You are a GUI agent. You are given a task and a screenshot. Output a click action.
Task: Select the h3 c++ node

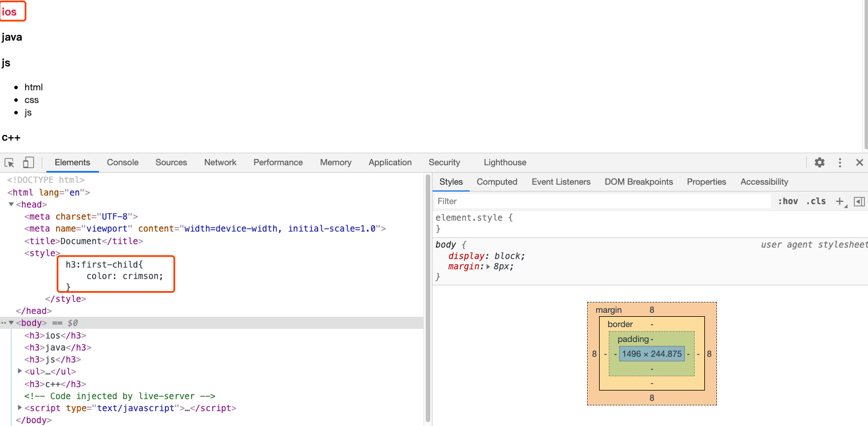click(55, 384)
